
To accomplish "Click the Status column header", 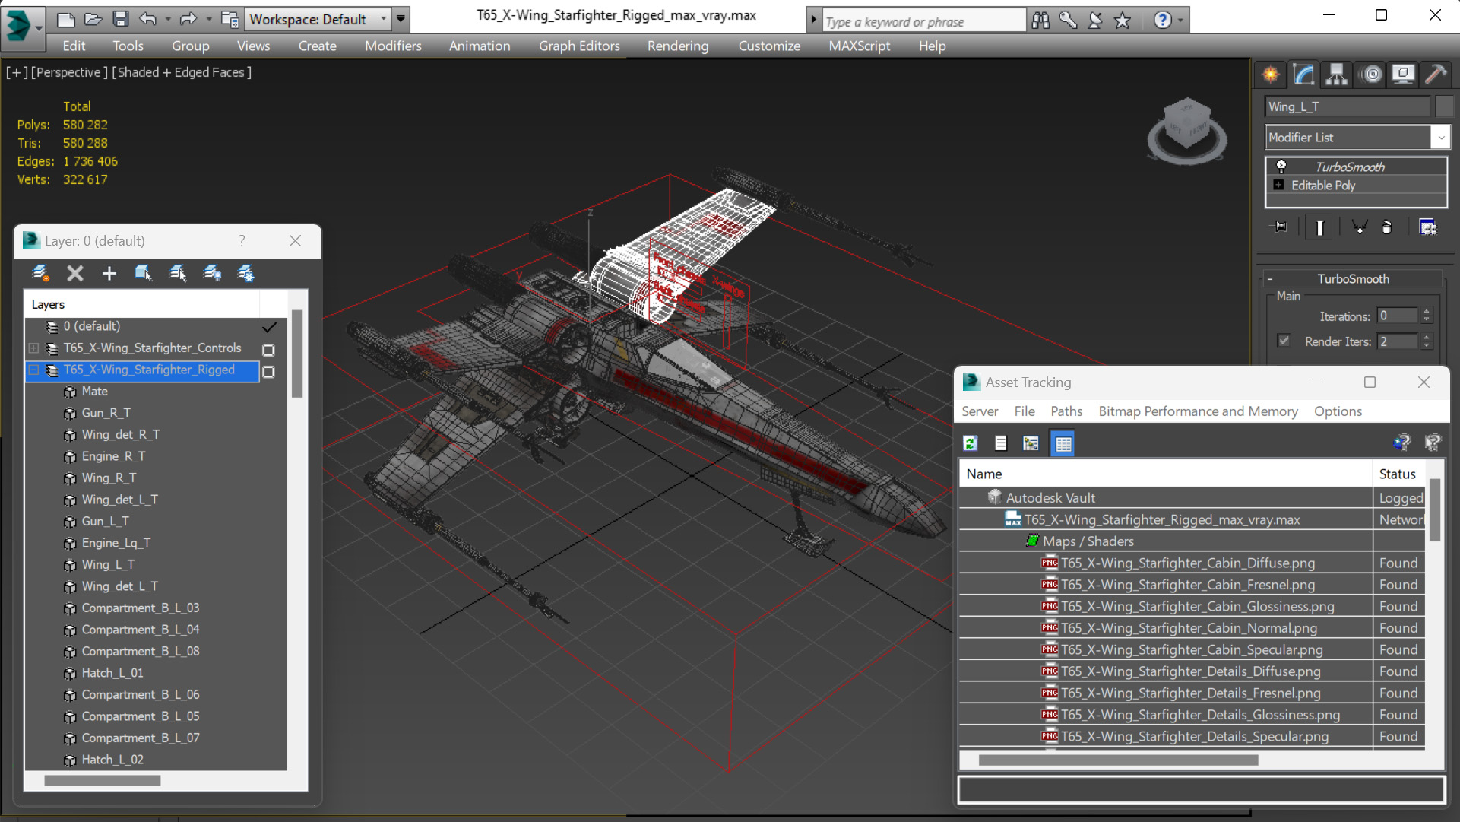I will [1398, 474].
